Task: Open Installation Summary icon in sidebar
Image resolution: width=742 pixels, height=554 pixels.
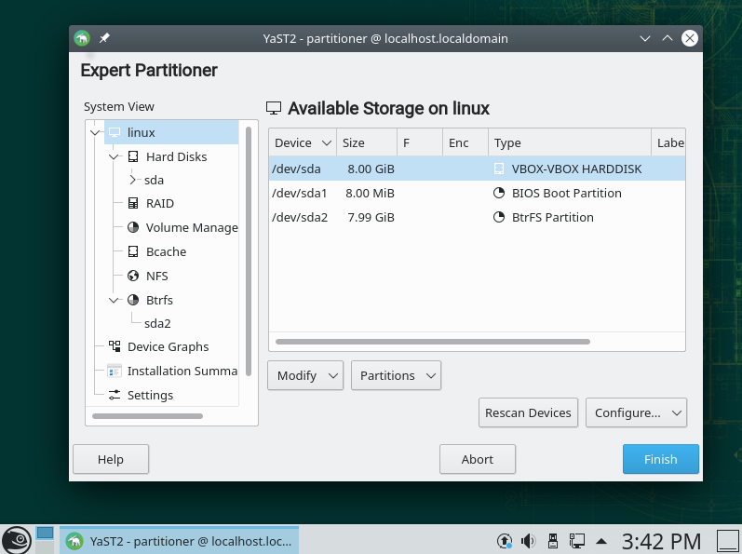Action: click(115, 371)
